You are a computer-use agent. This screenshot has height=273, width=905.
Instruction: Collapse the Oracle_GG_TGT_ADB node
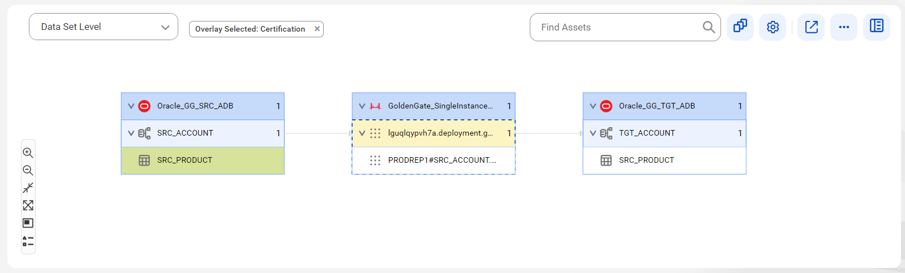593,106
